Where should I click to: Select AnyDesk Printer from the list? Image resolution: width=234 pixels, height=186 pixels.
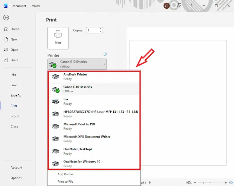(75, 77)
